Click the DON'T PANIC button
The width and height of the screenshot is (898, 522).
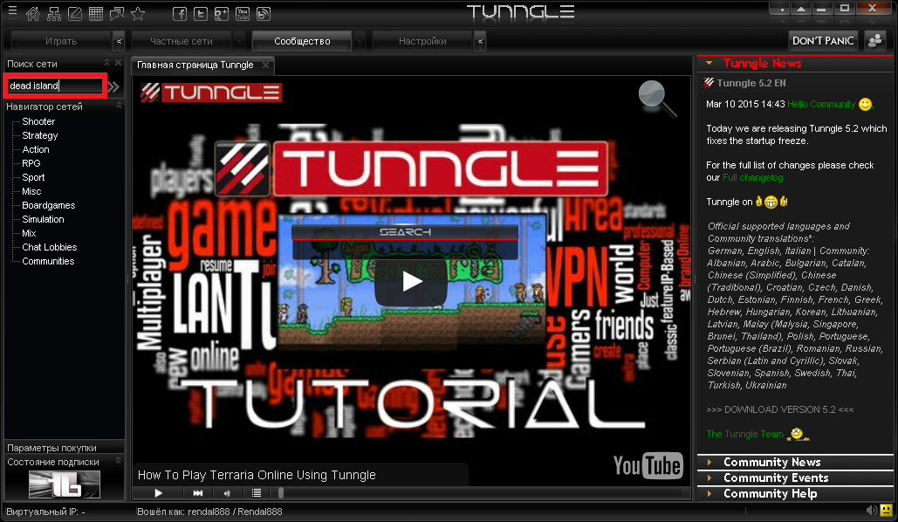(823, 41)
